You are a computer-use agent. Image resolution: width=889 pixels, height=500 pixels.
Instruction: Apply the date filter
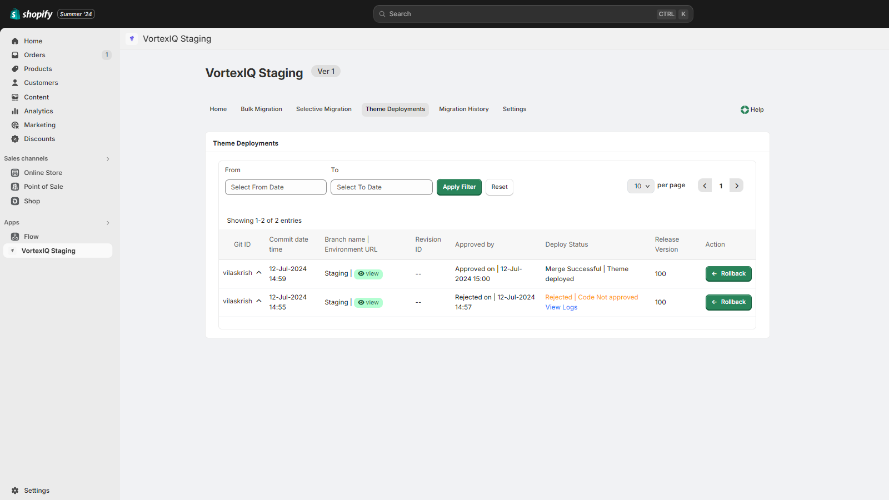(459, 187)
